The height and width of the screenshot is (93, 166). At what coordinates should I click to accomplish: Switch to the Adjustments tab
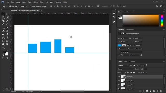[x=130, y=29]
